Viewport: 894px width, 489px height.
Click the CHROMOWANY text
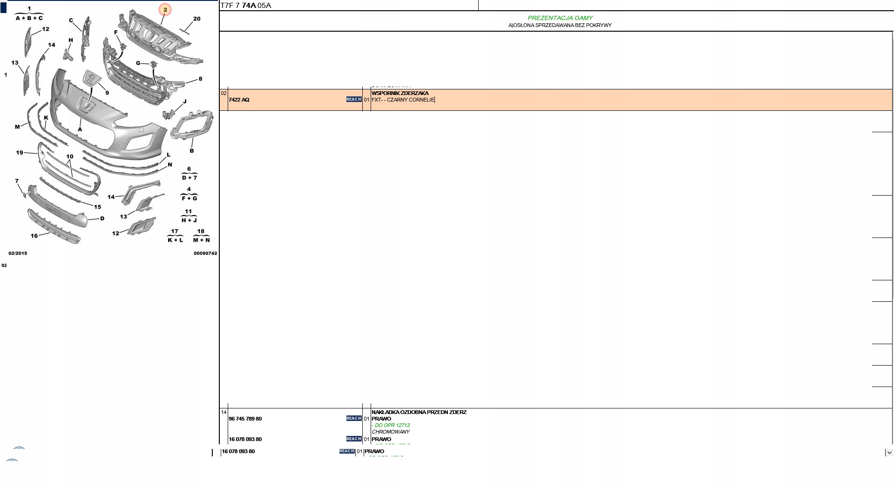click(391, 432)
